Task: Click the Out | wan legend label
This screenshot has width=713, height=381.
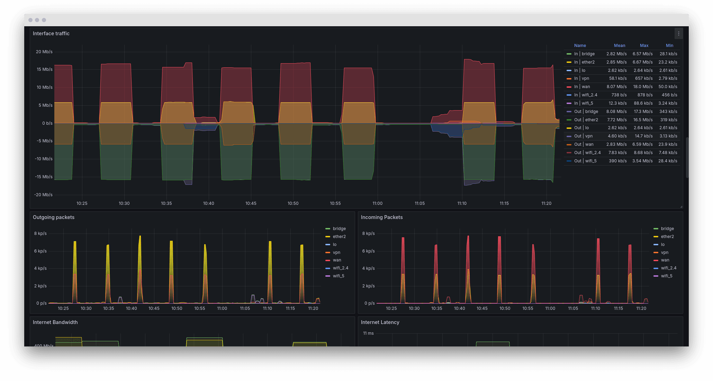Action: [x=584, y=144]
